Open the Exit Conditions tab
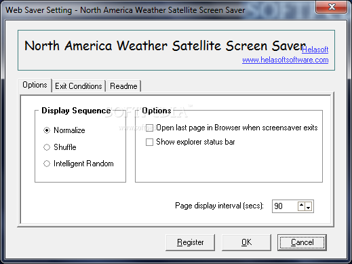The width and height of the screenshot is (352, 264). coord(79,86)
